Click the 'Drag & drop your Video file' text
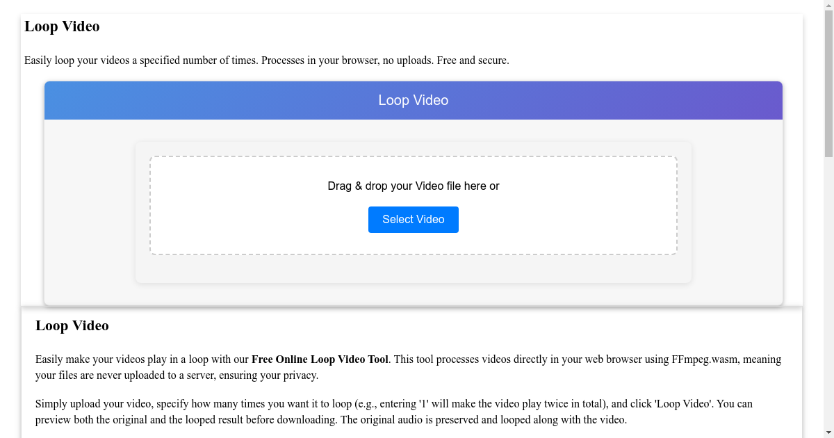Image resolution: width=834 pixels, height=438 pixels. [413, 186]
